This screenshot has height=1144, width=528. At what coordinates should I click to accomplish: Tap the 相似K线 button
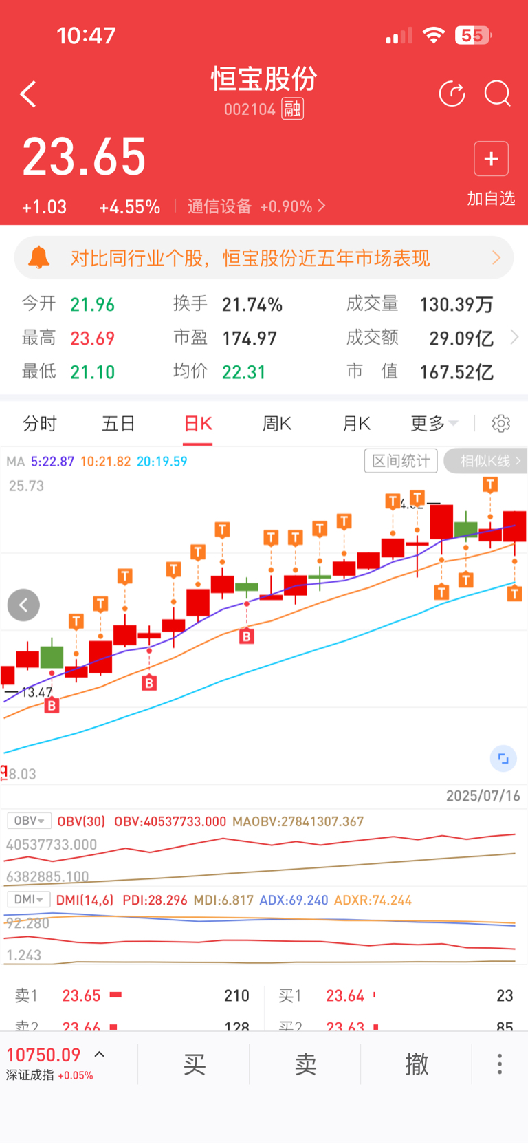(x=486, y=461)
